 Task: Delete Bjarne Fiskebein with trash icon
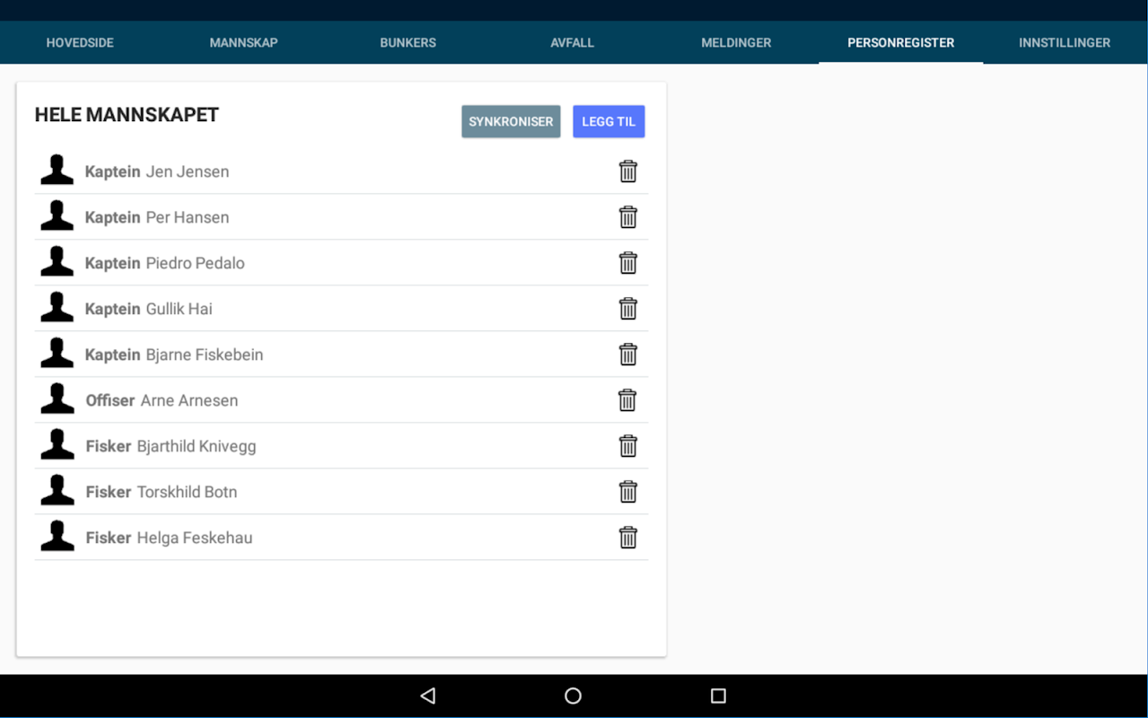click(628, 355)
